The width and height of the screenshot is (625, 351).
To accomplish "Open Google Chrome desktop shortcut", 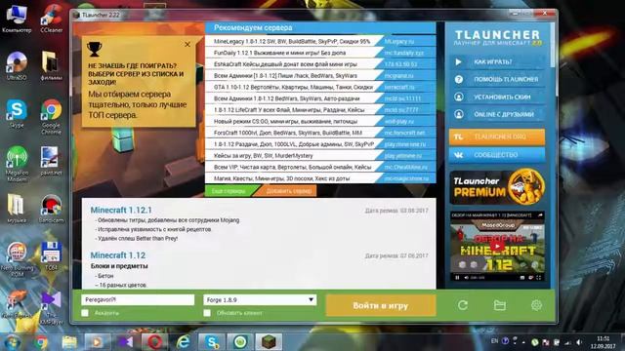I will pos(52,117).
